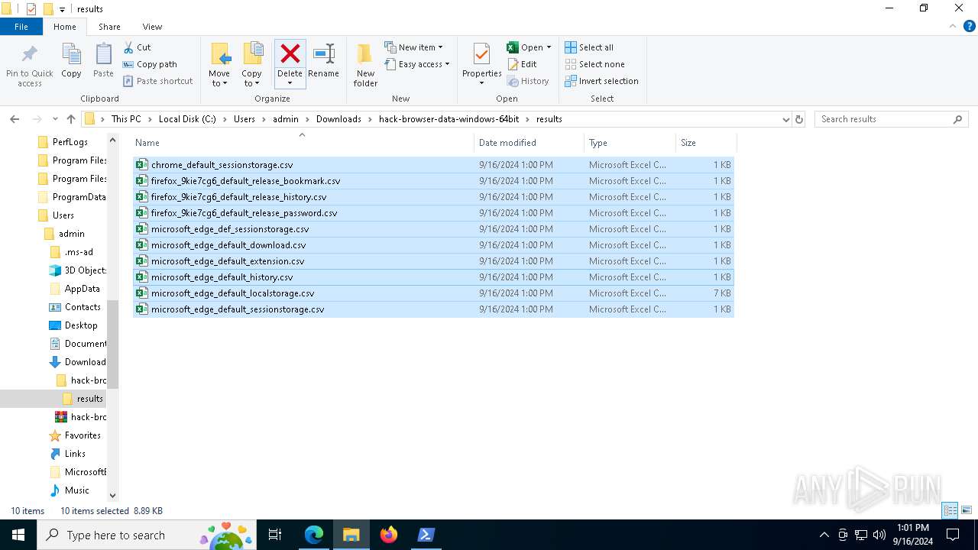Screen dimensions: 978x550
Task: Open the New item dropdown
Action: click(413, 47)
